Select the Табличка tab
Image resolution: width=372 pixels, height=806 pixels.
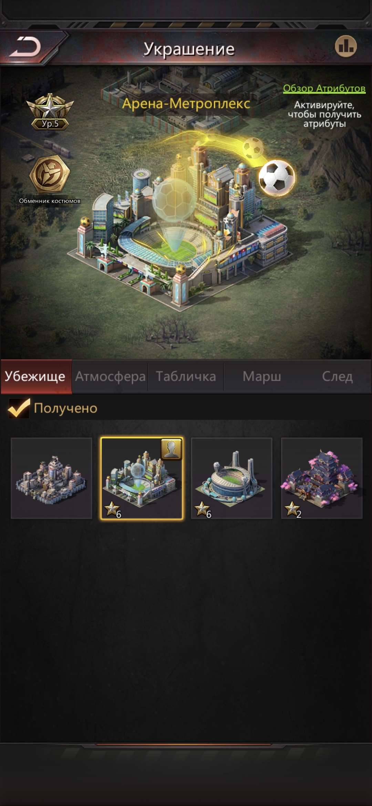186,376
